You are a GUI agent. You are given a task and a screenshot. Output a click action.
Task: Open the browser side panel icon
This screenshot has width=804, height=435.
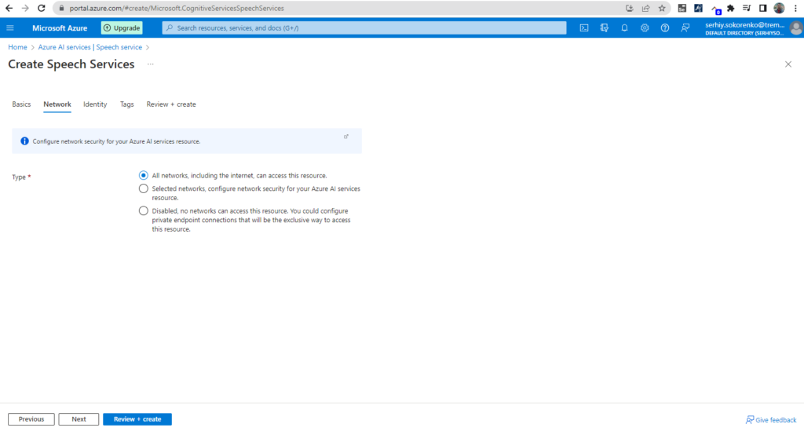(x=763, y=8)
